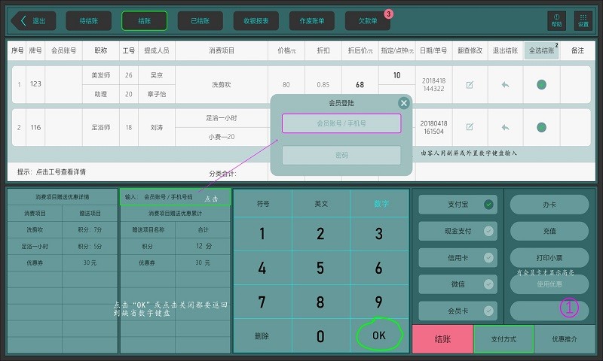Tap keypad digit 5
This screenshot has width=603, height=361.
click(321, 268)
